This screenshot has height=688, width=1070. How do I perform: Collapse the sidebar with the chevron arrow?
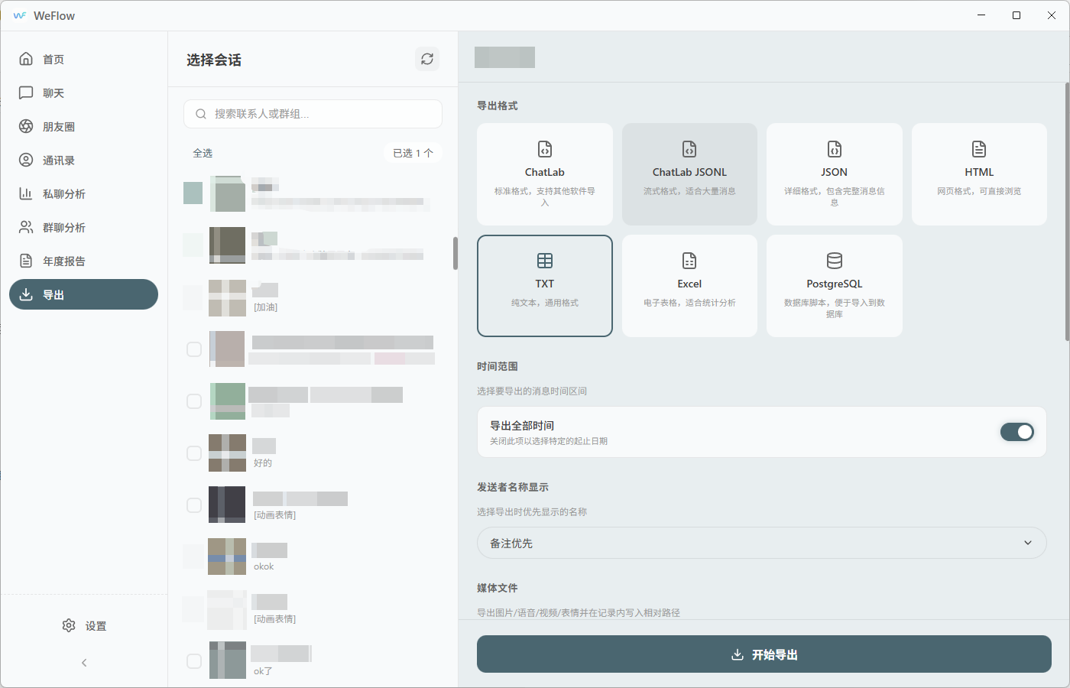[x=84, y=663]
